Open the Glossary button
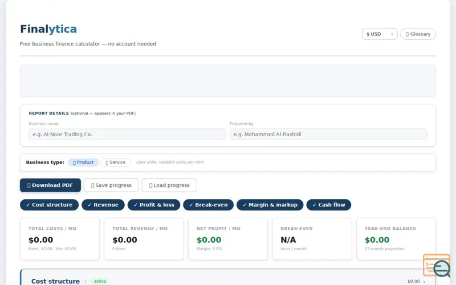Screen dimensions: 456x285 (x=418, y=34)
